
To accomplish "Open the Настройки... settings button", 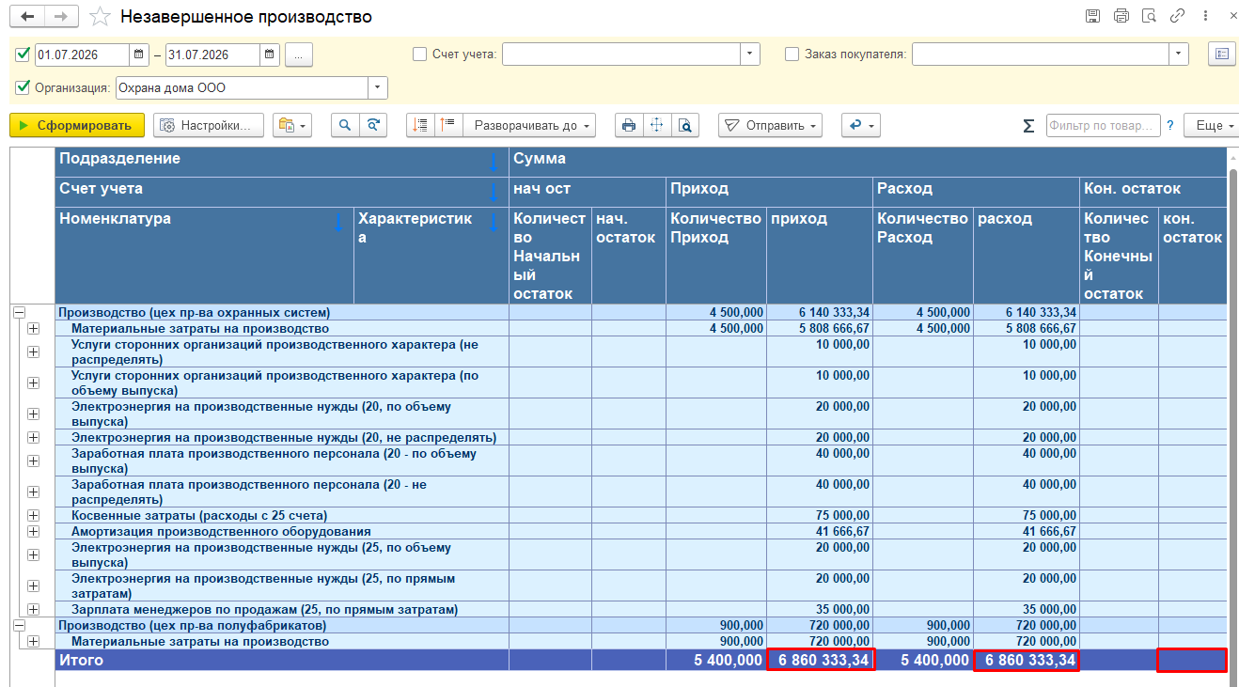I will click(210, 125).
